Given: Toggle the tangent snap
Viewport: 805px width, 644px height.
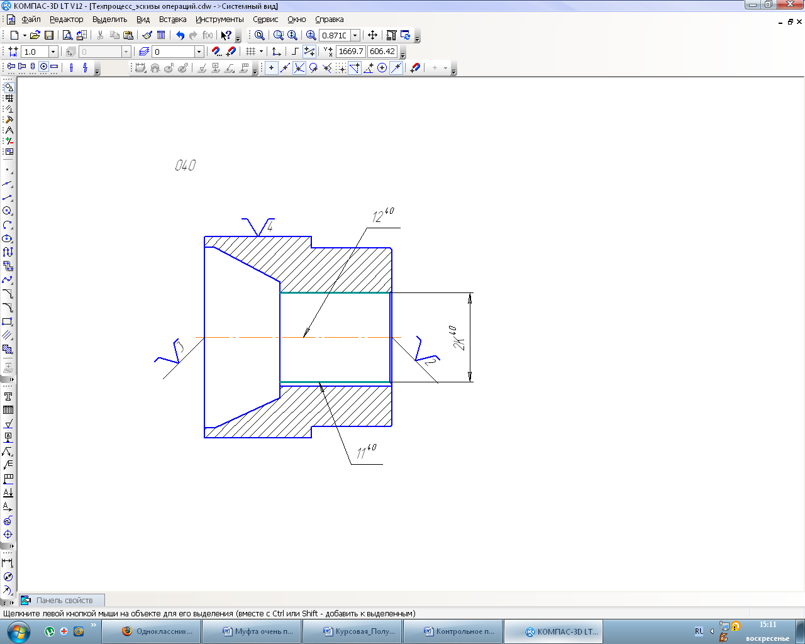Looking at the screenshot, I should [313, 68].
